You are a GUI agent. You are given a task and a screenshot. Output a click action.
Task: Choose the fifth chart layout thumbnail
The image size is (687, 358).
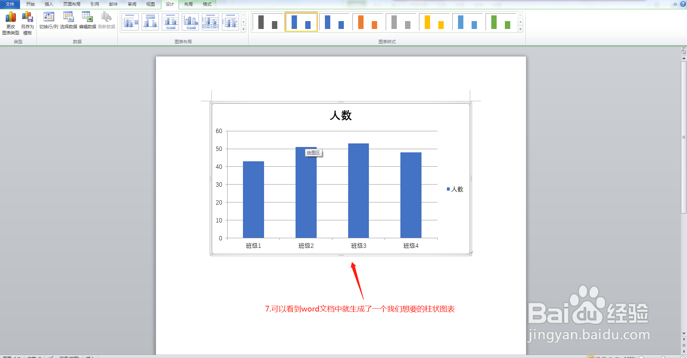[210, 22]
